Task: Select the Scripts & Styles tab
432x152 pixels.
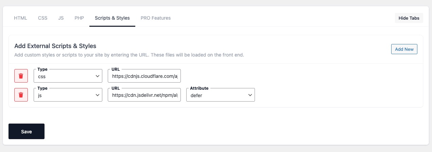Action: point(112,18)
